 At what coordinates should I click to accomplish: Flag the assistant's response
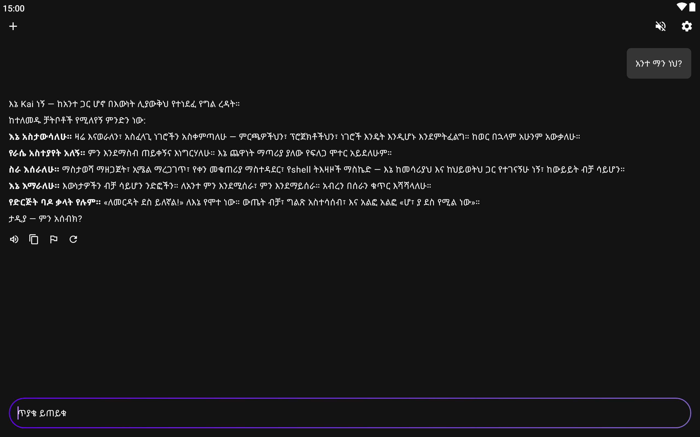54,239
